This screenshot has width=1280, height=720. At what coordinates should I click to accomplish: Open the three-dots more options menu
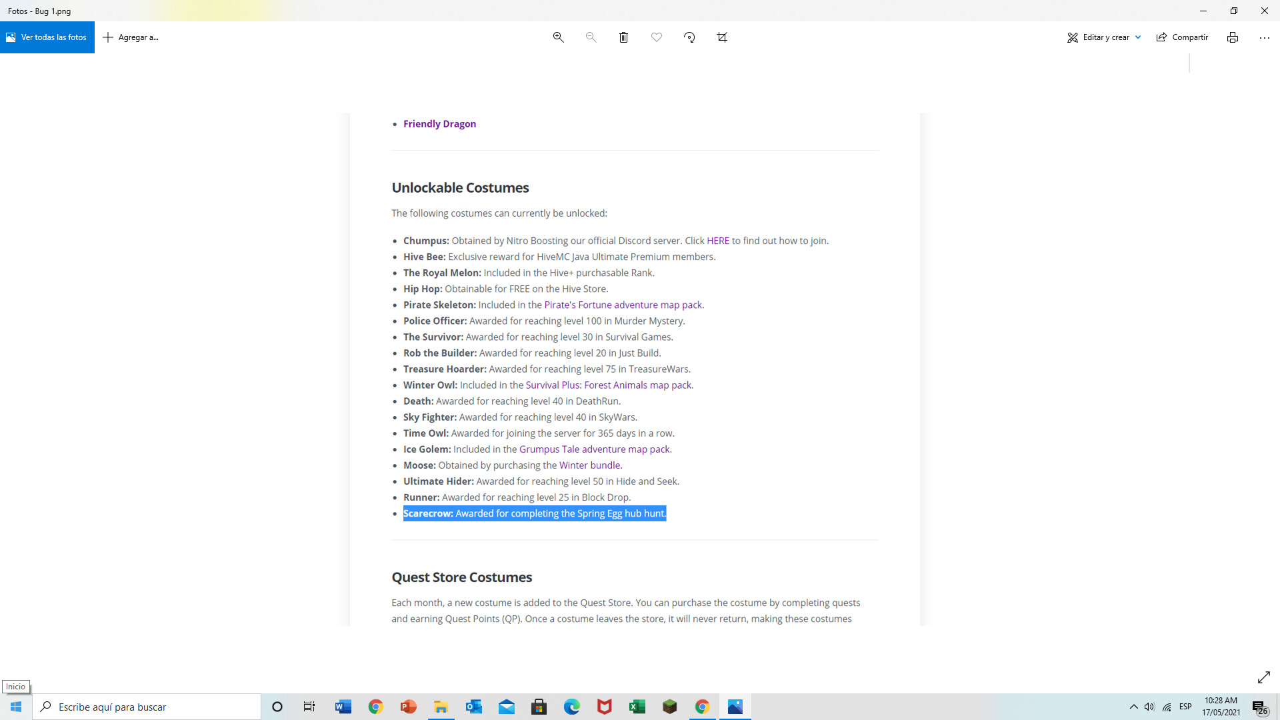click(x=1265, y=37)
